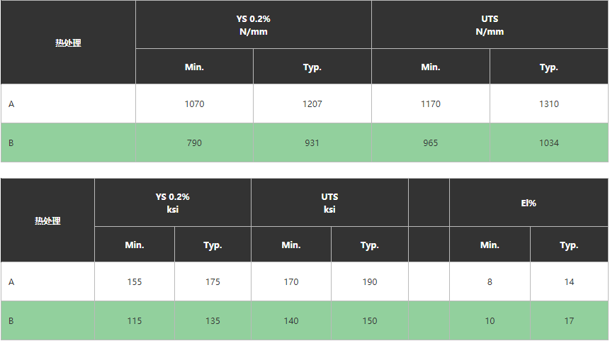Screen dimensions: 610x341
Task: Select the El% column header
Action: (x=529, y=203)
